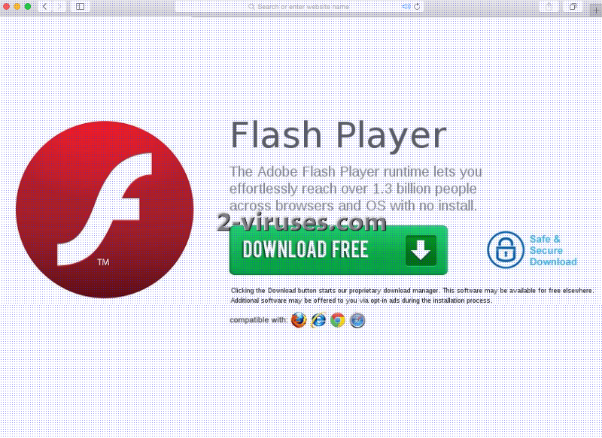Click the red Flash Player logo
The height and width of the screenshot is (438, 602).
(x=105, y=209)
